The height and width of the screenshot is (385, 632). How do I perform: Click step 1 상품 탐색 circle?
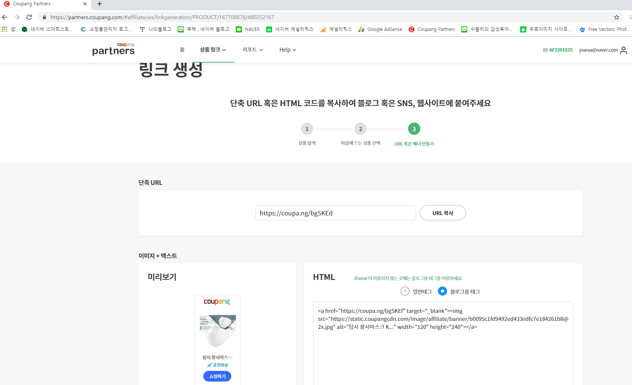(307, 129)
